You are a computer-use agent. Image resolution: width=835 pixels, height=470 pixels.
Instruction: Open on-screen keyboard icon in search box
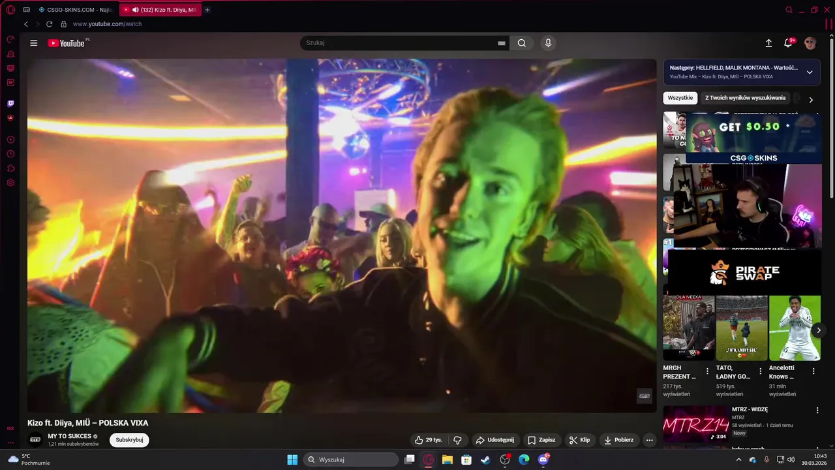click(502, 43)
